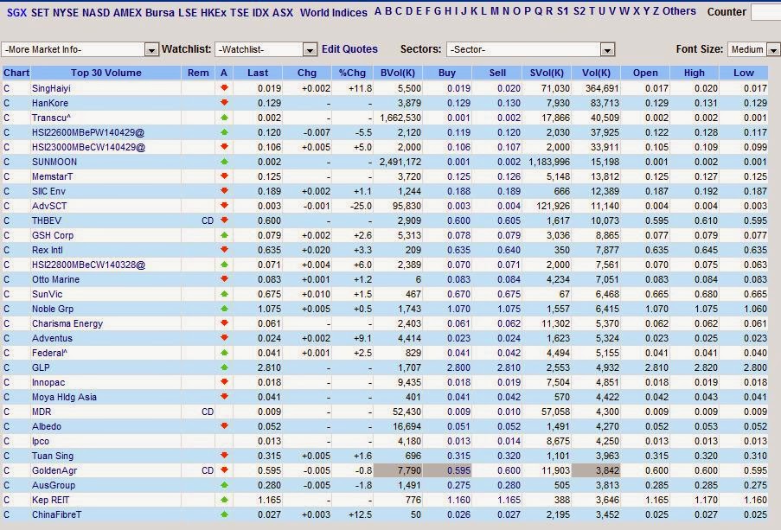The height and width of the screenshot is (530, 781).
Task: Click the green up arrow for SUNMOON
Action: [x=224, y=162]
